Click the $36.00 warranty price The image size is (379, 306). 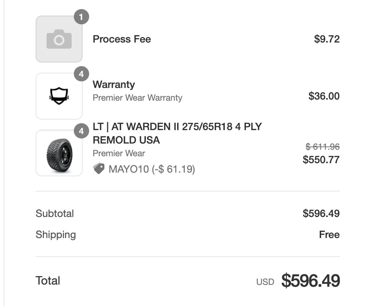324,96
